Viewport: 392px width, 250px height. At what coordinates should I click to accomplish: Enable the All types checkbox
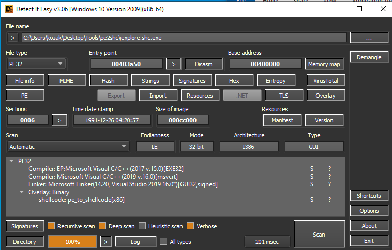pyautogui.click(x=163, y=241)
